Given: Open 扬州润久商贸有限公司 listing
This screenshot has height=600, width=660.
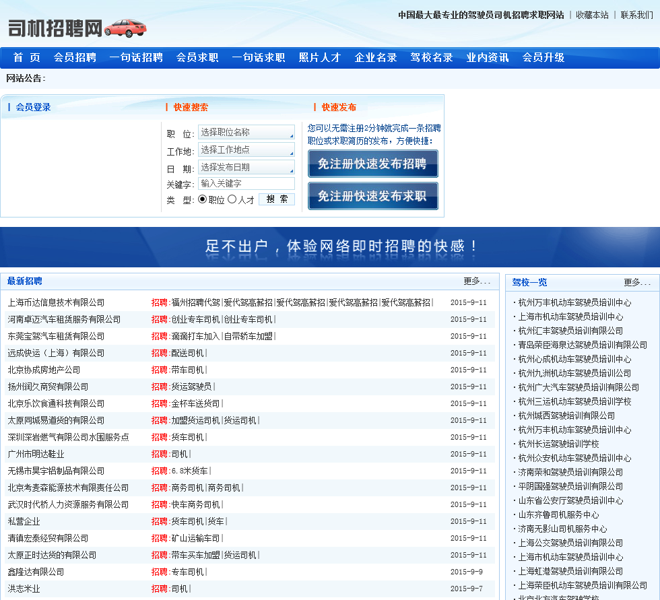Looking at the screenshot, I should coord(48,387).
